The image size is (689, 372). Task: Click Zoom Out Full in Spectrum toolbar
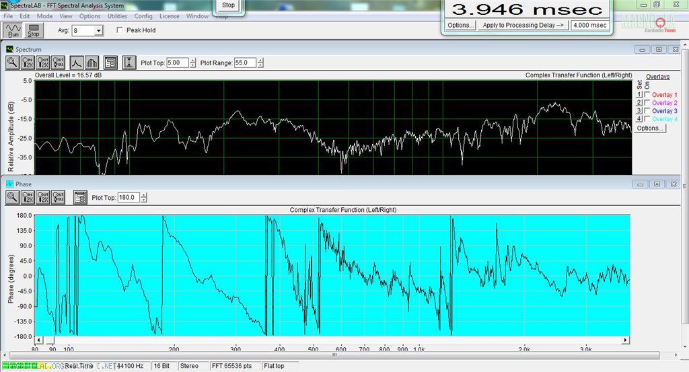point(59,63)
